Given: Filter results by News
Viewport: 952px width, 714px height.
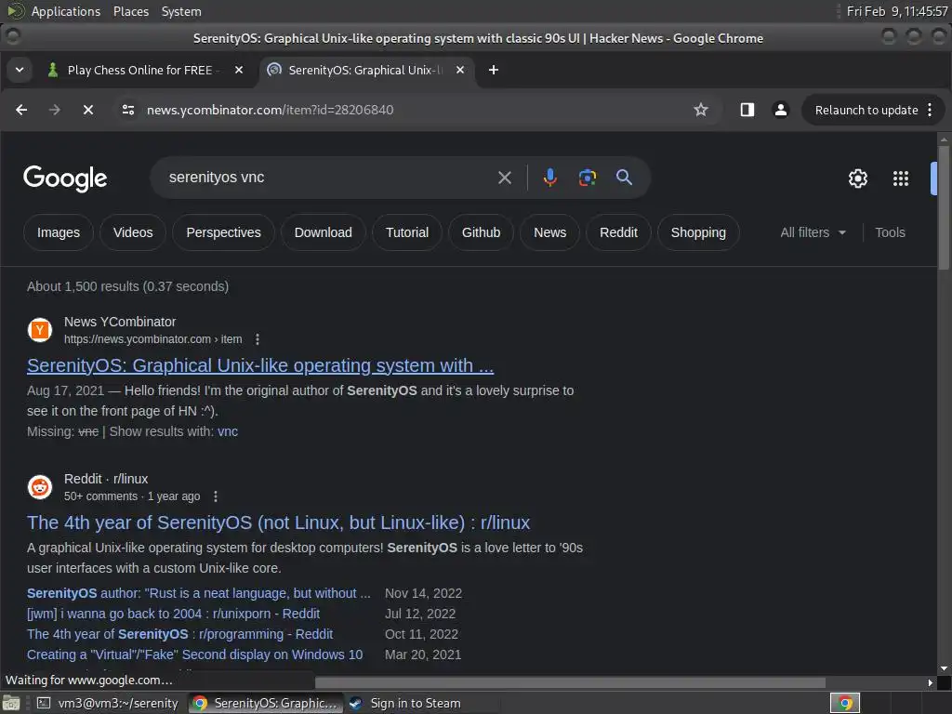Looking at the screenshot, I should pos(550,232).
